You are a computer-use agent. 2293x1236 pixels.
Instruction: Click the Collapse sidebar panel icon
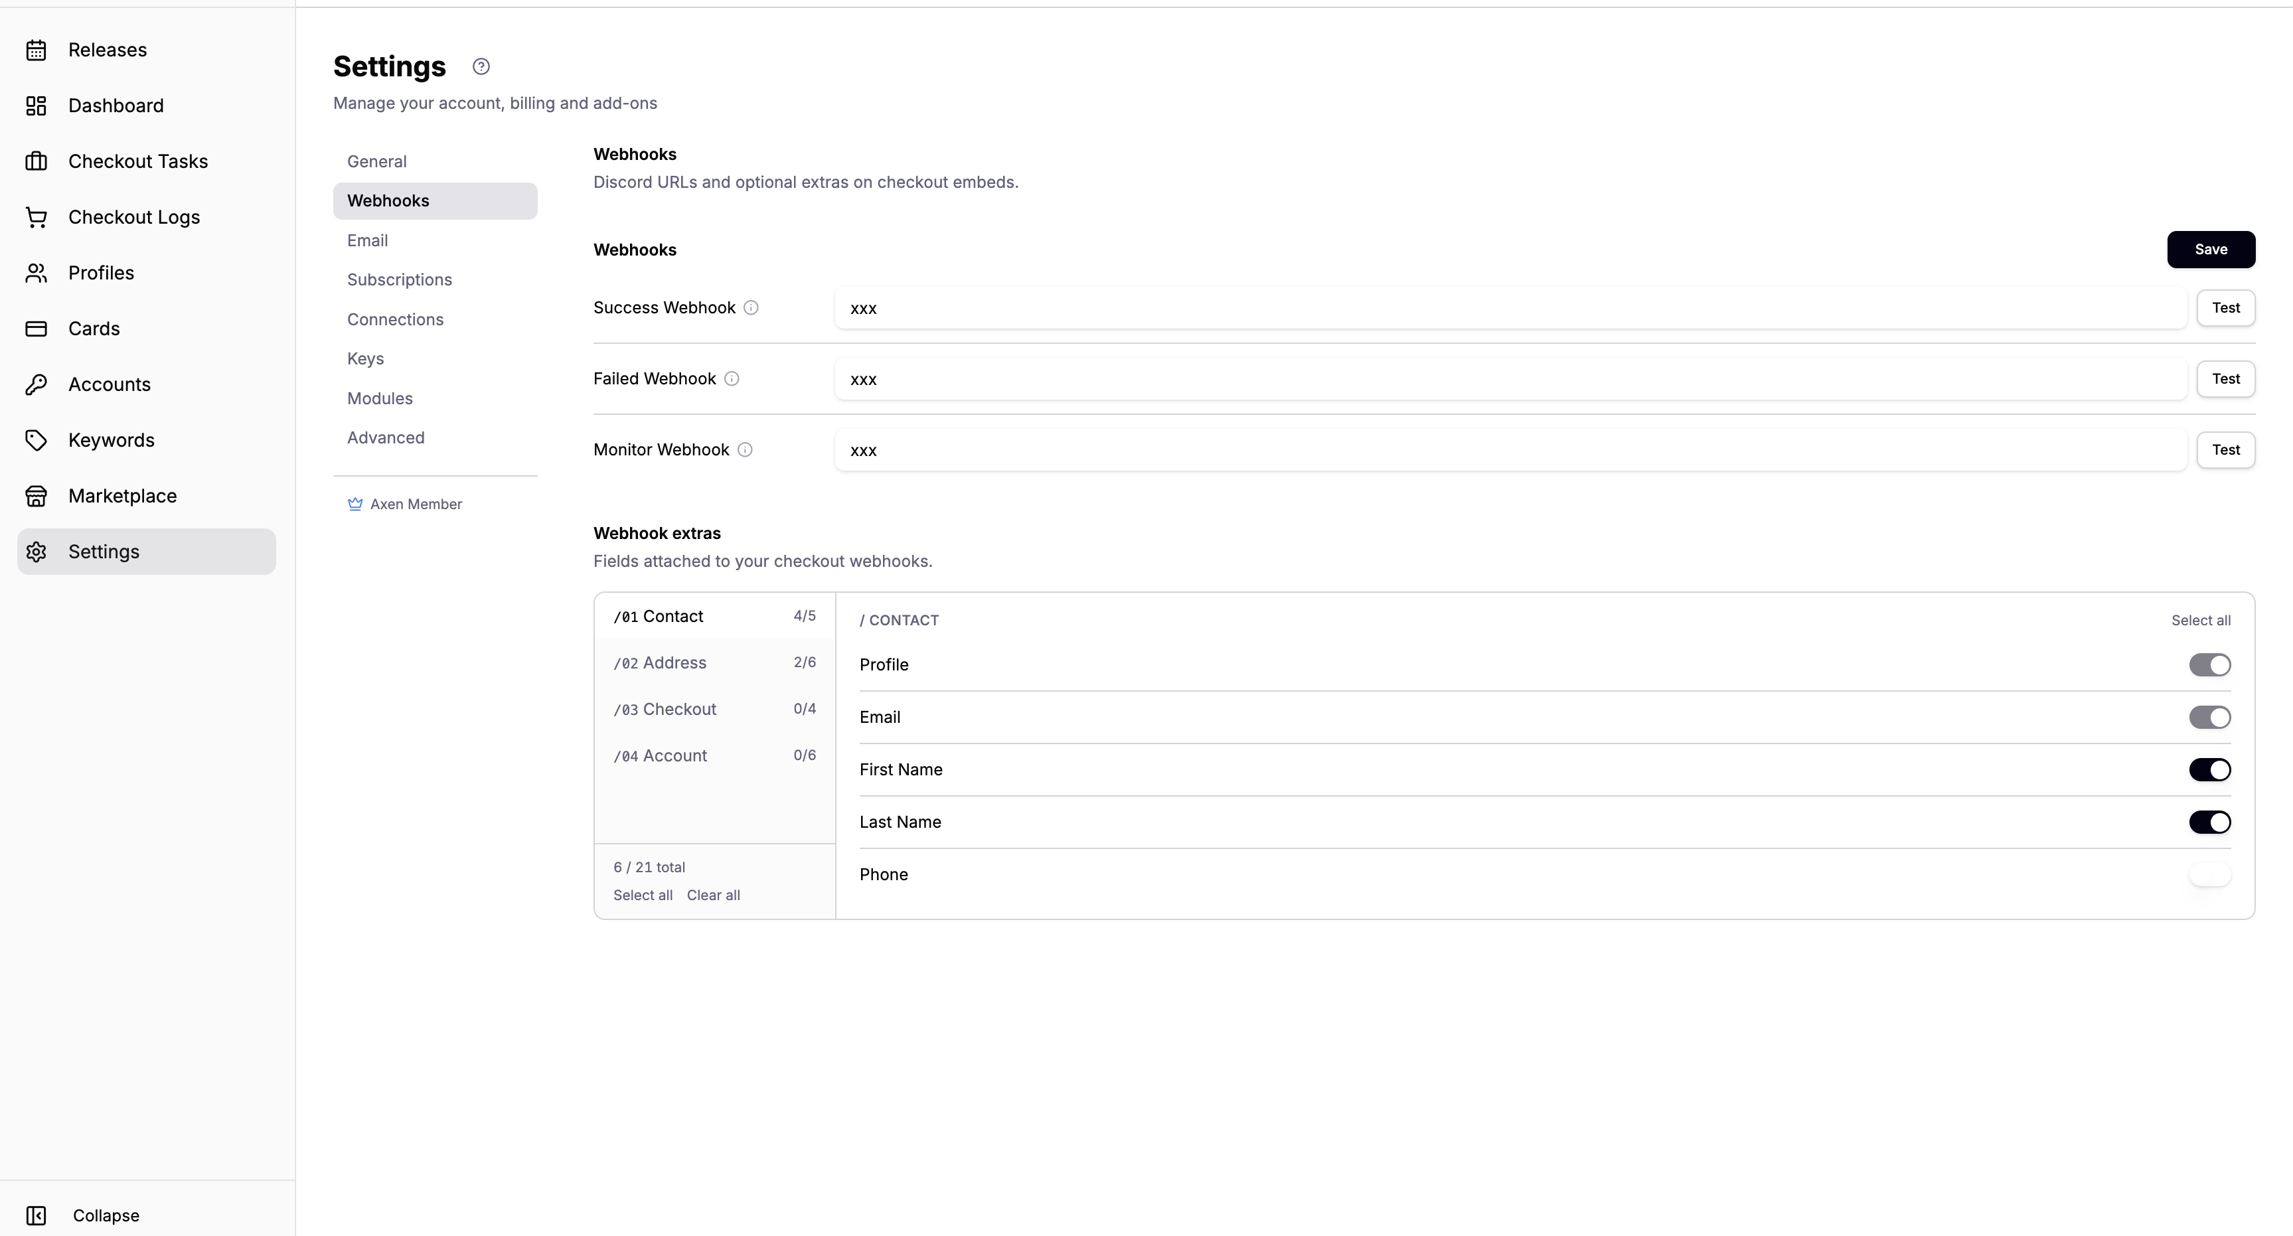click(36, 1215)
